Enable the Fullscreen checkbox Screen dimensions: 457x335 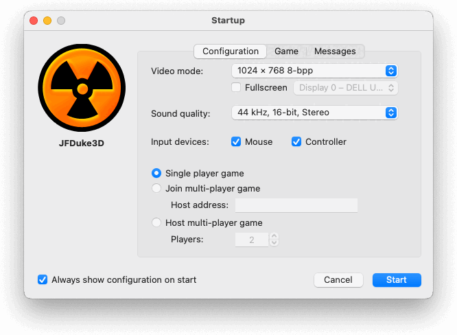[236, 87]
